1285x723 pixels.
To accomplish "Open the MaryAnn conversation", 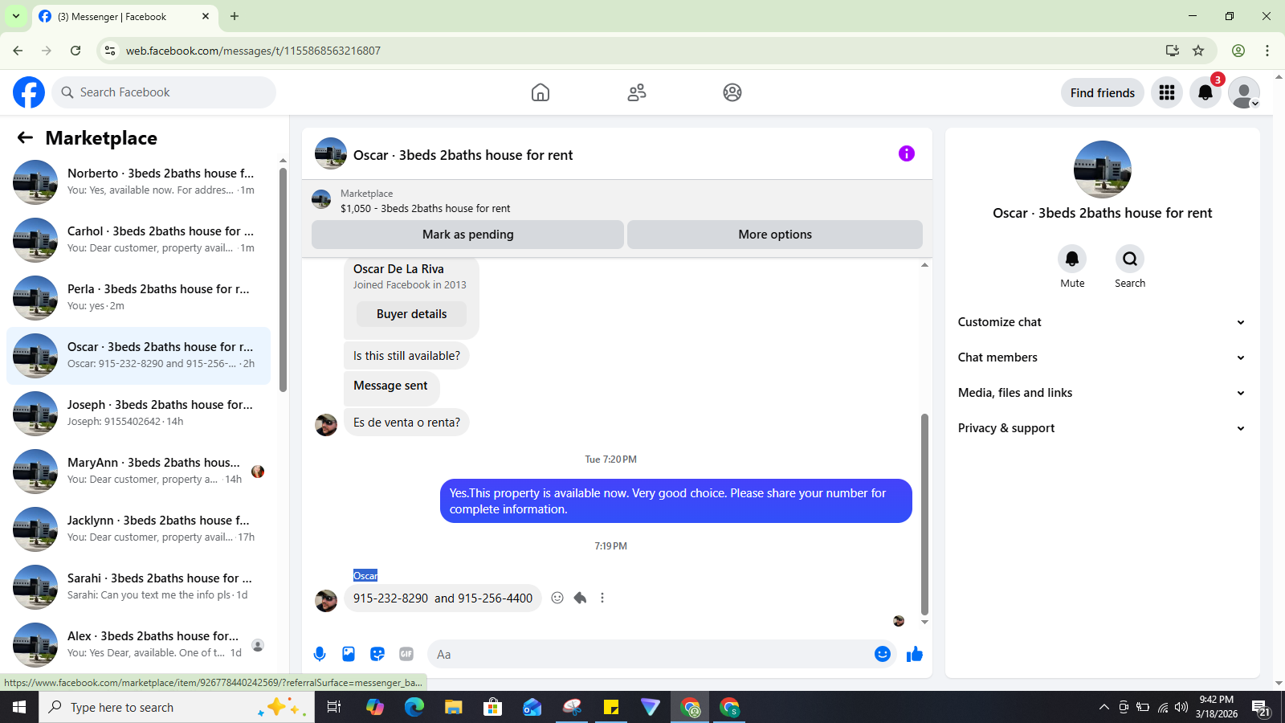I will (x=138, y=472).
